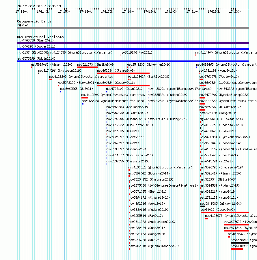
Task: Click the nsv5412841 (ByrskaBishop2022) label
Action: (x=173, y=101)
